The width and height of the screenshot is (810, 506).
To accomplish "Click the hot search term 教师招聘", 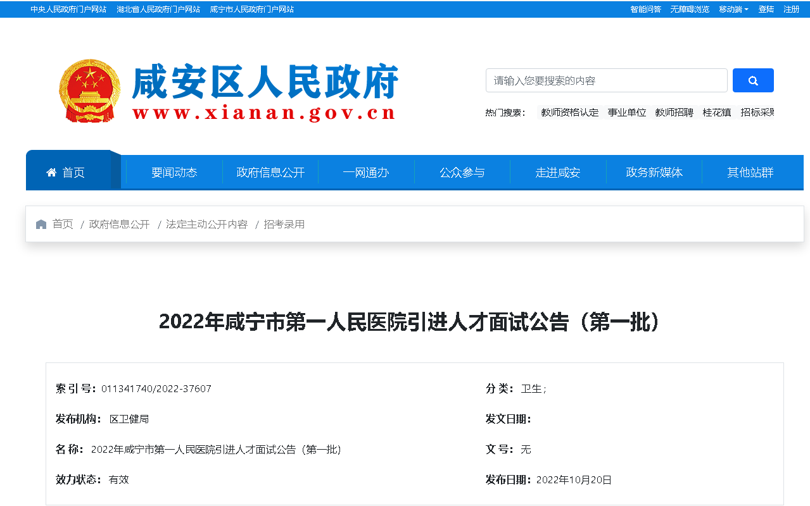I will click(674, 113).
